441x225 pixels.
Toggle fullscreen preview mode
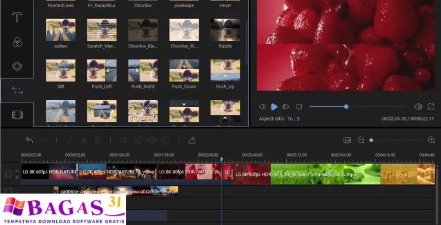[431, 107]
